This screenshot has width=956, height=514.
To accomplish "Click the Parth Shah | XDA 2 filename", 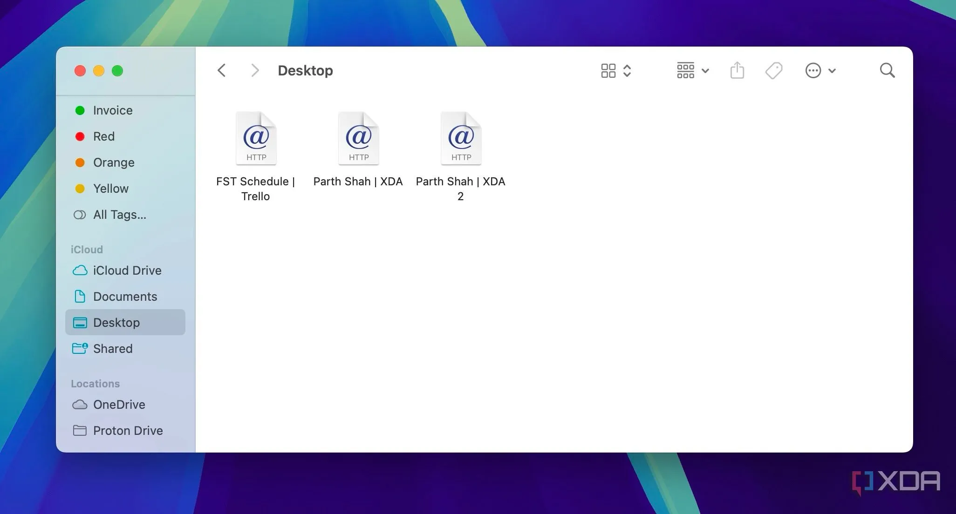I will [x=460, y=189].
